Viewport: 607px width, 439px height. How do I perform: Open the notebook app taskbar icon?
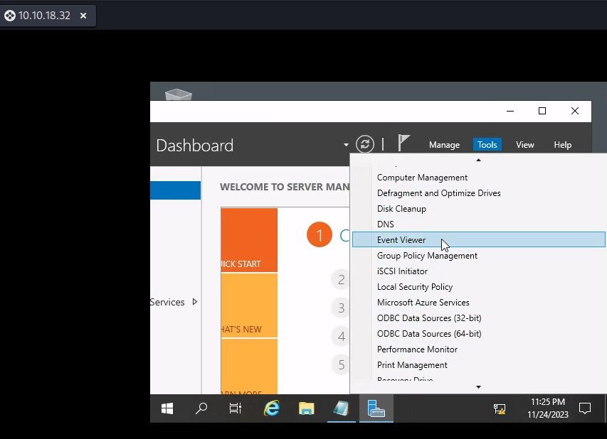[x=341, y=408]
